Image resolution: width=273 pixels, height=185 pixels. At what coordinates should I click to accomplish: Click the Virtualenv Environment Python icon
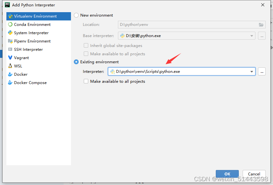pos(10,16)
